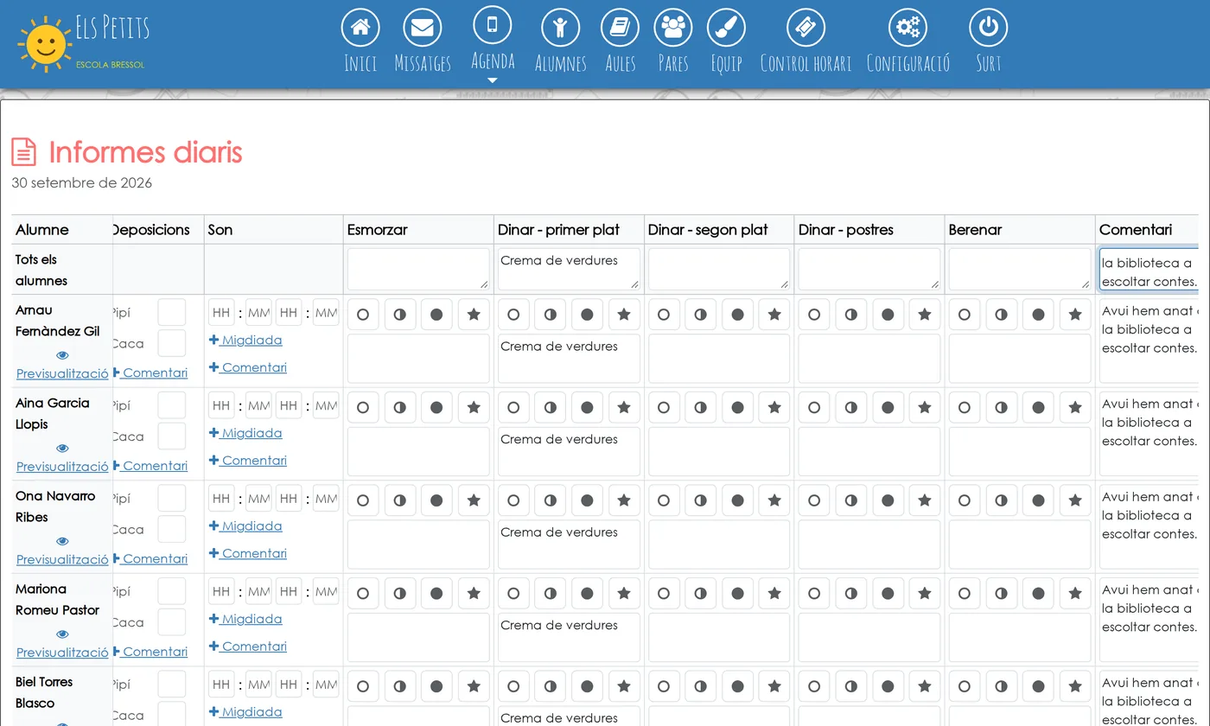Click Arnau's Berenar text box
1210x726 pixels.
click(1020, 359)
